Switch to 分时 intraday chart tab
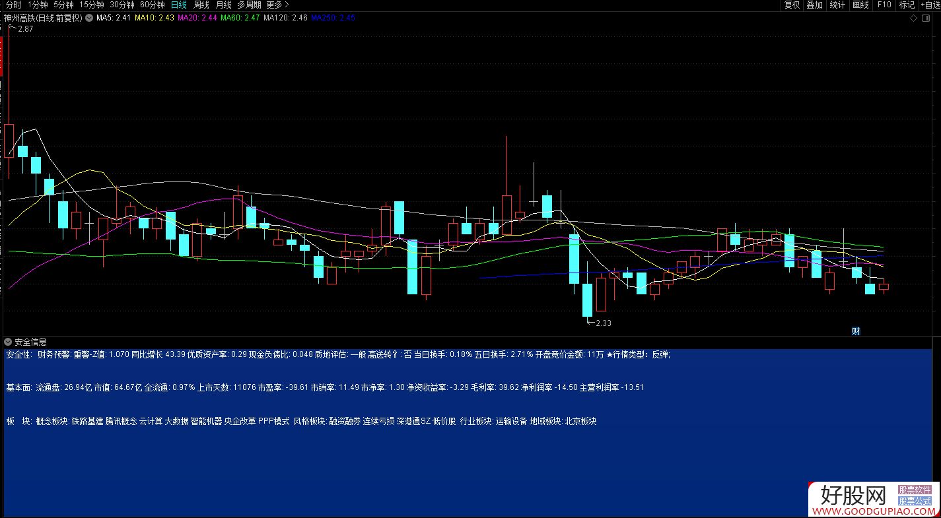This screenshot has height=518, width=941. (13, 5)
